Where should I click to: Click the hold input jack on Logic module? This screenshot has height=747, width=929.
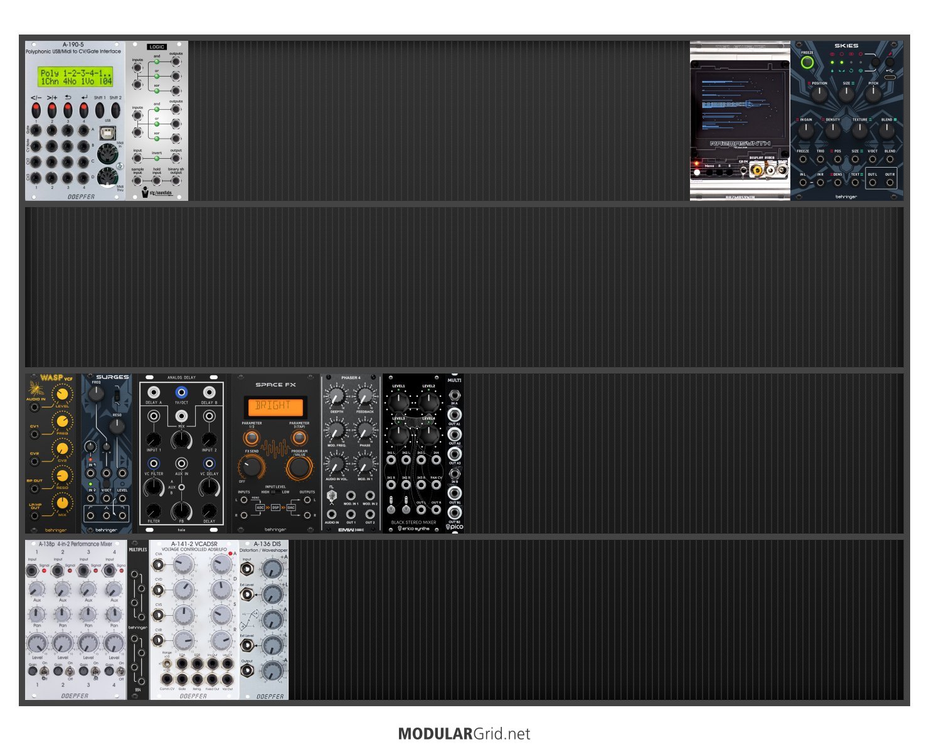[x=157, y=181]
